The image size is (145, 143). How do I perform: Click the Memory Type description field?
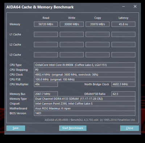click(84, 99)
